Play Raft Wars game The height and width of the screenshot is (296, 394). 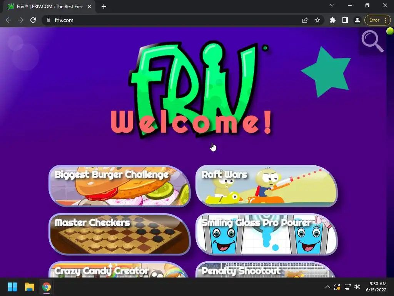(266, 186)
